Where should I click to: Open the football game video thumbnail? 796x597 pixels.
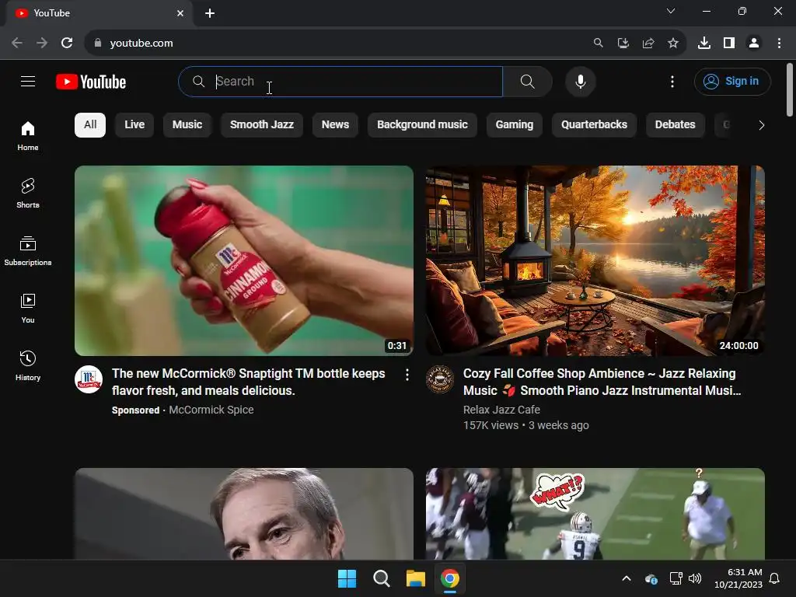pyautogui.click(x=595, y=514)
